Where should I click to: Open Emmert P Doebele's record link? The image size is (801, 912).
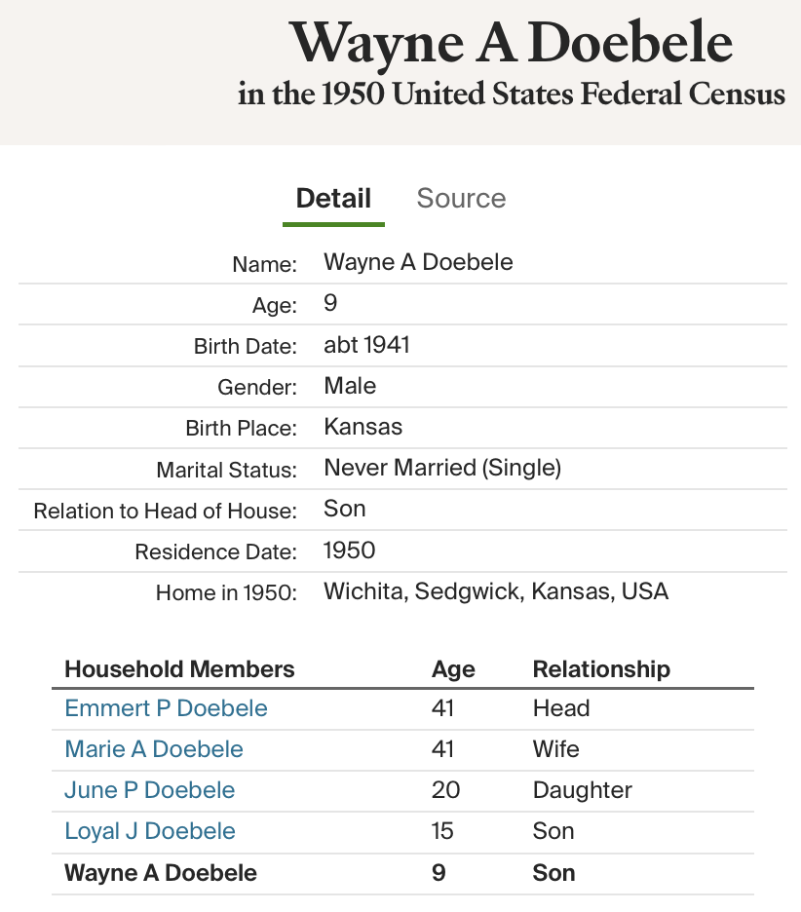tap(166, 708)
